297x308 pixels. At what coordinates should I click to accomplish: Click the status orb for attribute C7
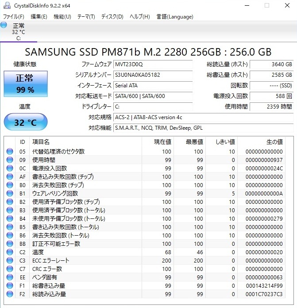click(10, 269)
